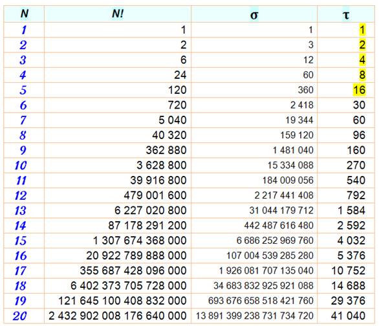Click the N! value 40 320

click(169, 135)
